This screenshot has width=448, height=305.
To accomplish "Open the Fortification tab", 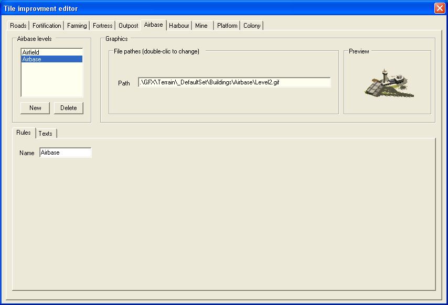I will click(47, 26).
